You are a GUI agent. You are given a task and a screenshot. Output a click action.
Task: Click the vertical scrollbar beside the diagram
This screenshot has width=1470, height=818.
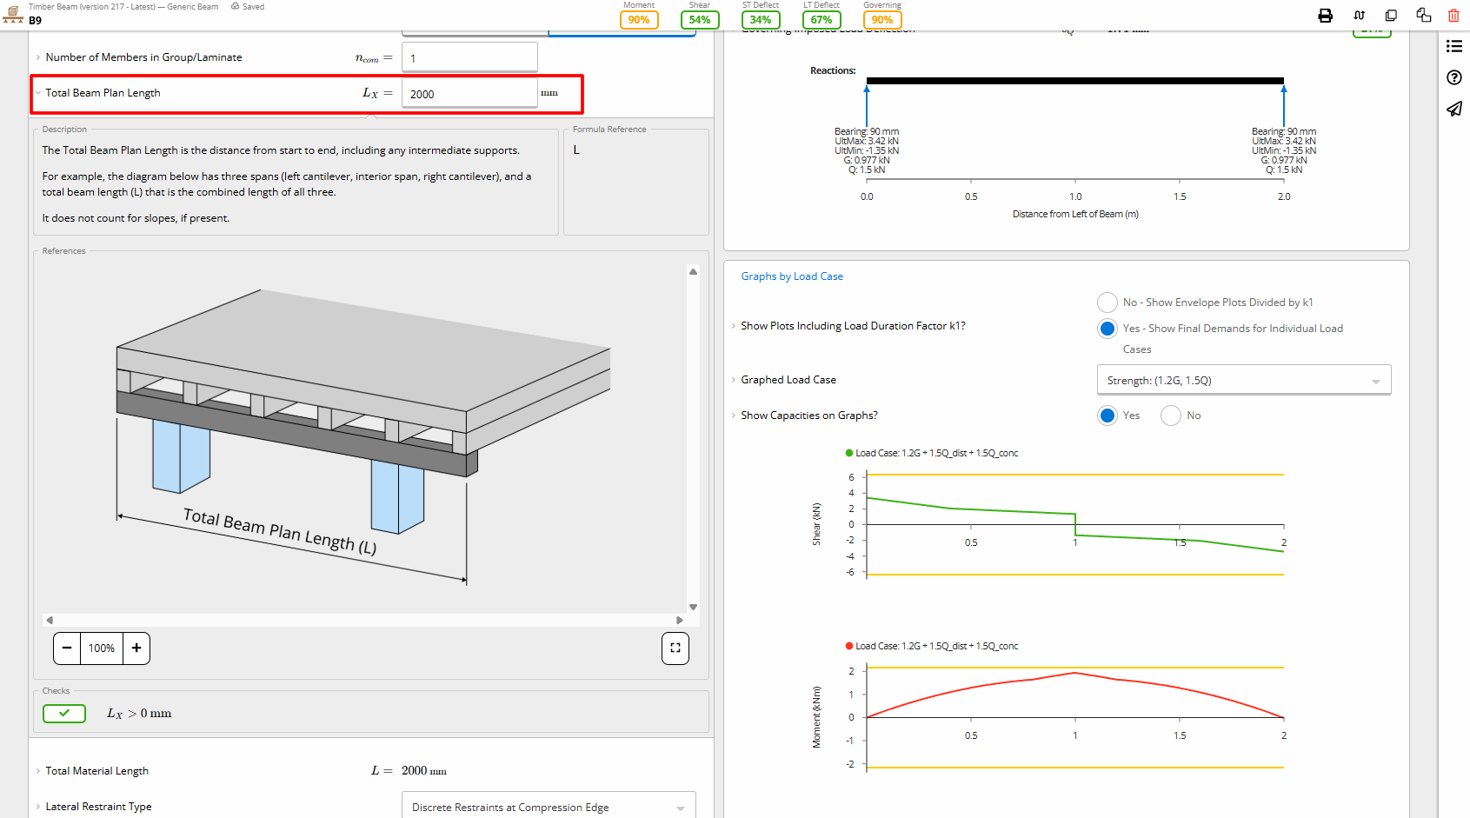click(x=693, y=439)
